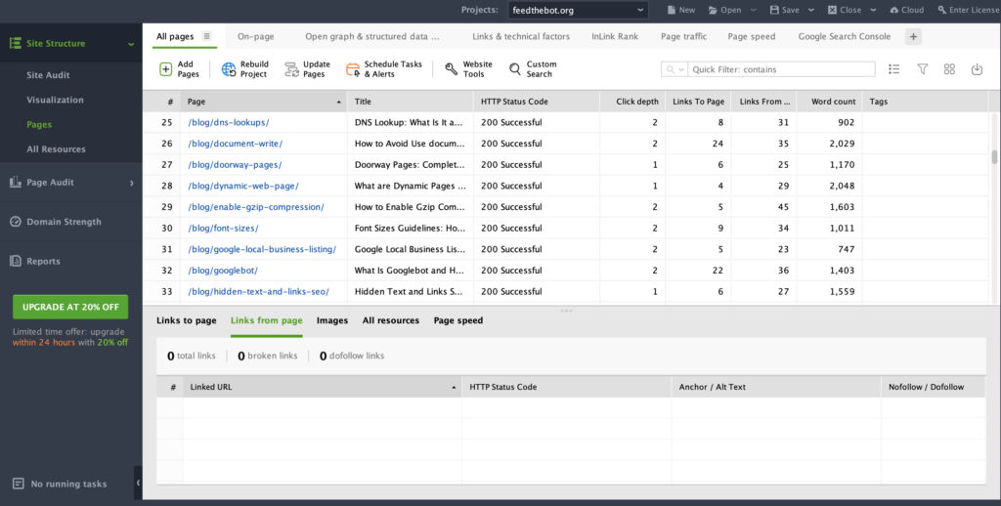Open Projects dropdown feedthebot.org
Image resolution: width=1001 pixels, height=506 pixels.
578,10
